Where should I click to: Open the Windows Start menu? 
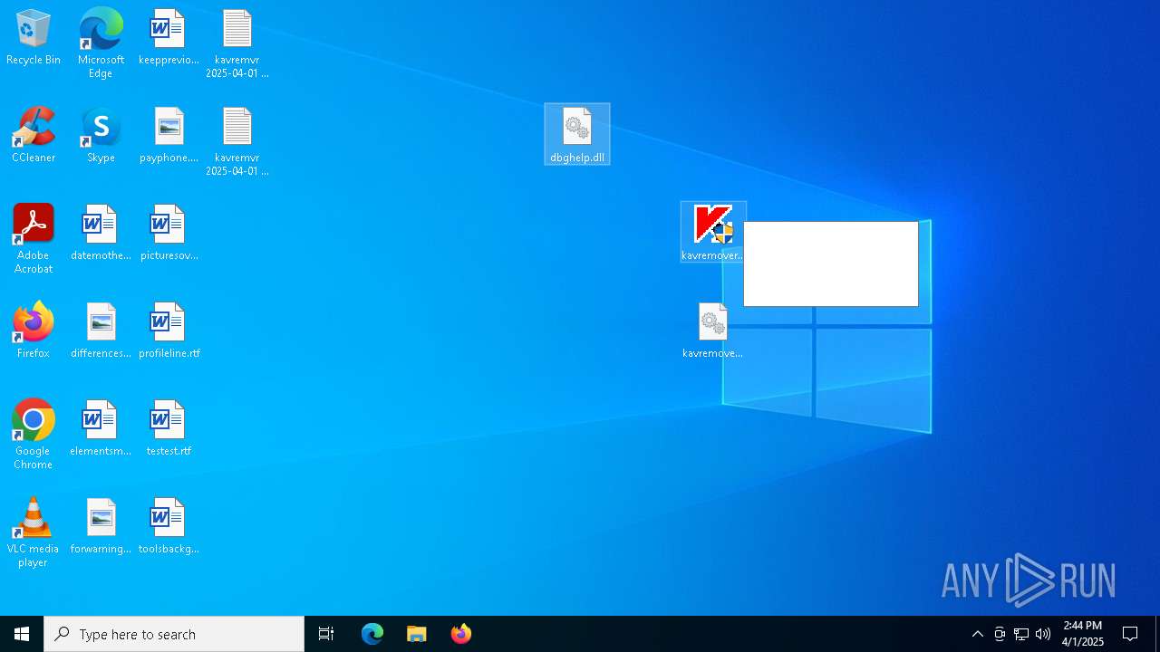pyautogui.click(x=22, y=634)
